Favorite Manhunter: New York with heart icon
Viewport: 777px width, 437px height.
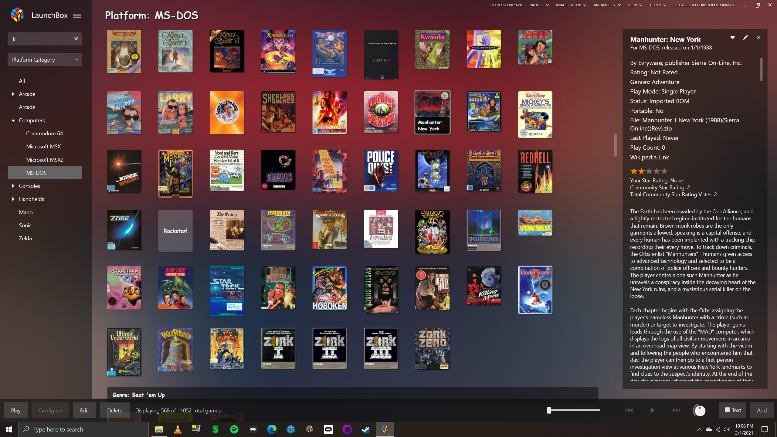pyautogui.click(x=732, y=37)
